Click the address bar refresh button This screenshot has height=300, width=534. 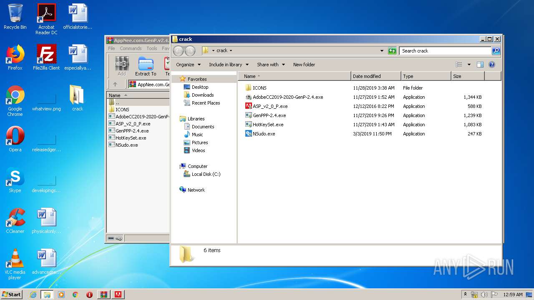(x=392, y=51)
